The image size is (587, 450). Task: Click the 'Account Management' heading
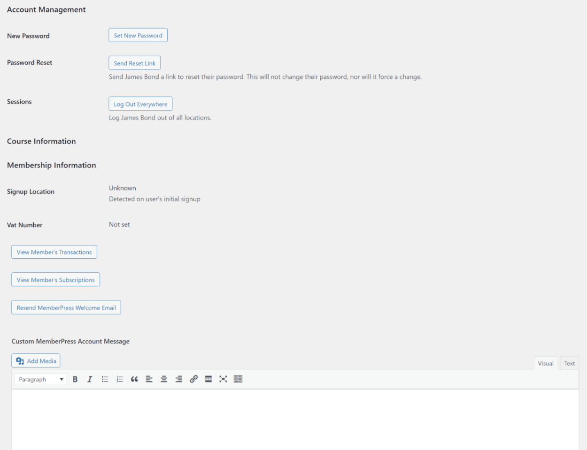(46, 9)
